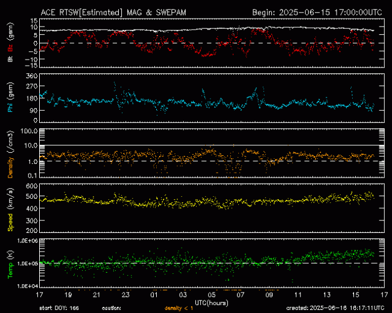This screenshot has height=313, width=392.
Task: Click the '600' tick on the Speed axis
Action: (x=32, y=186)
